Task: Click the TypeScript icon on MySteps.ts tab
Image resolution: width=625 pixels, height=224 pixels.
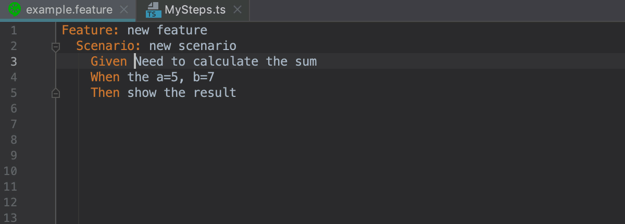Action: point(153,9)
